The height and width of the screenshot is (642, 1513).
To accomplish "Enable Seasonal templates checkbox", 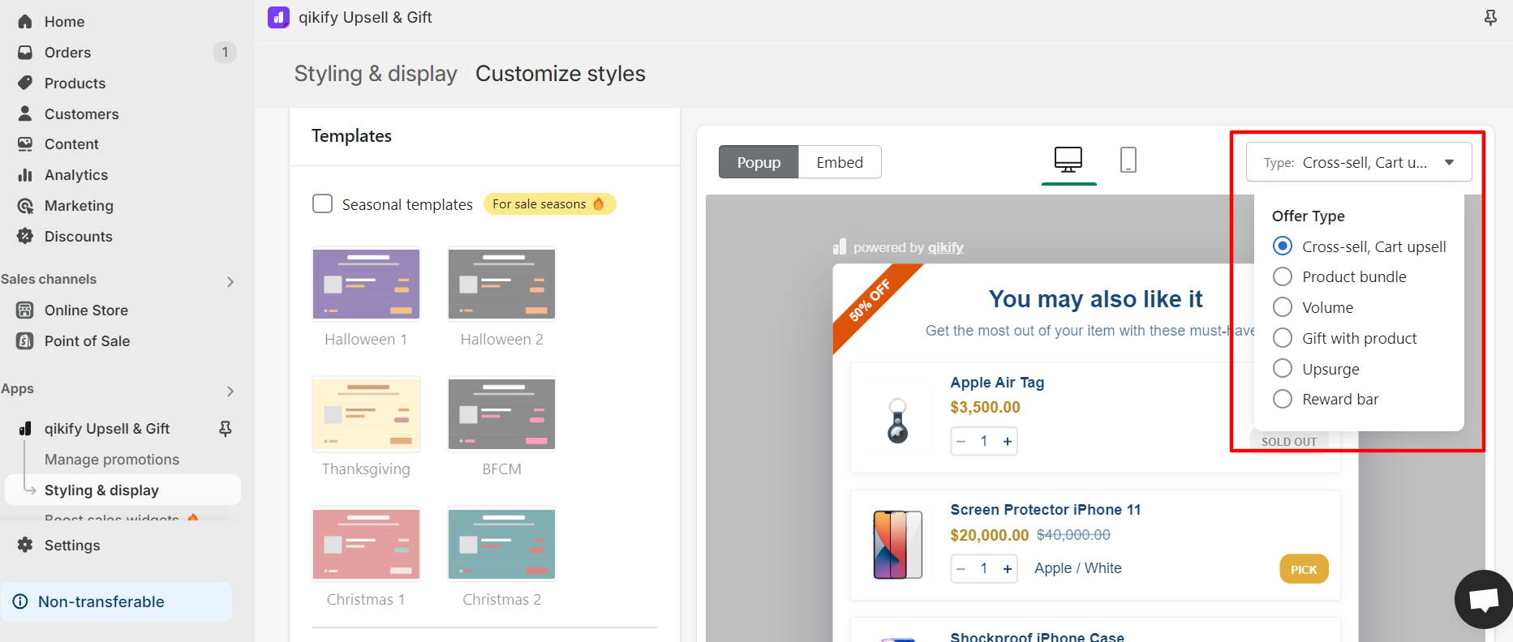I will (x=322, y=203).
